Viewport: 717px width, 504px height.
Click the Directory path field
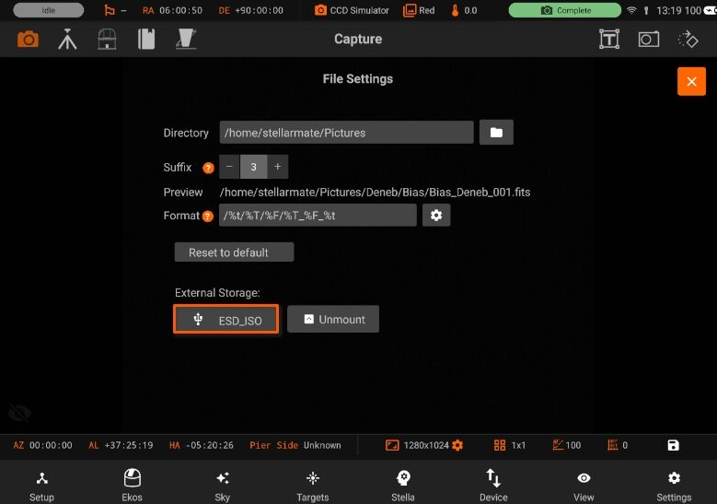pos(346,133)
